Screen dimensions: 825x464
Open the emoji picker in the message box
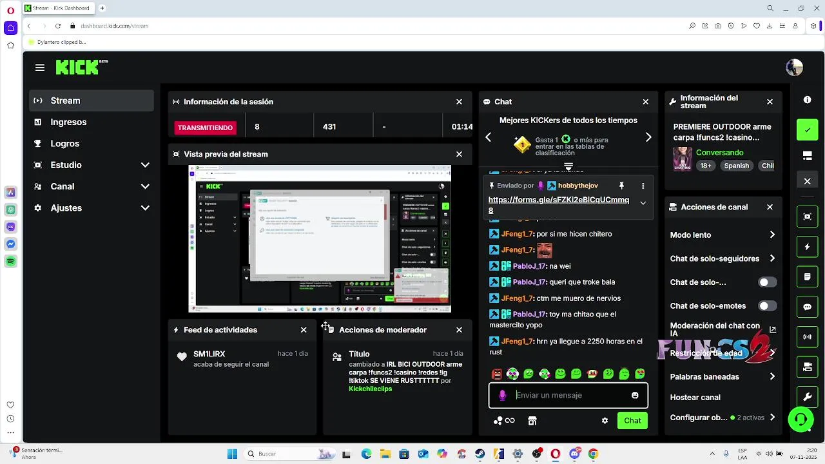click(635, 395)
